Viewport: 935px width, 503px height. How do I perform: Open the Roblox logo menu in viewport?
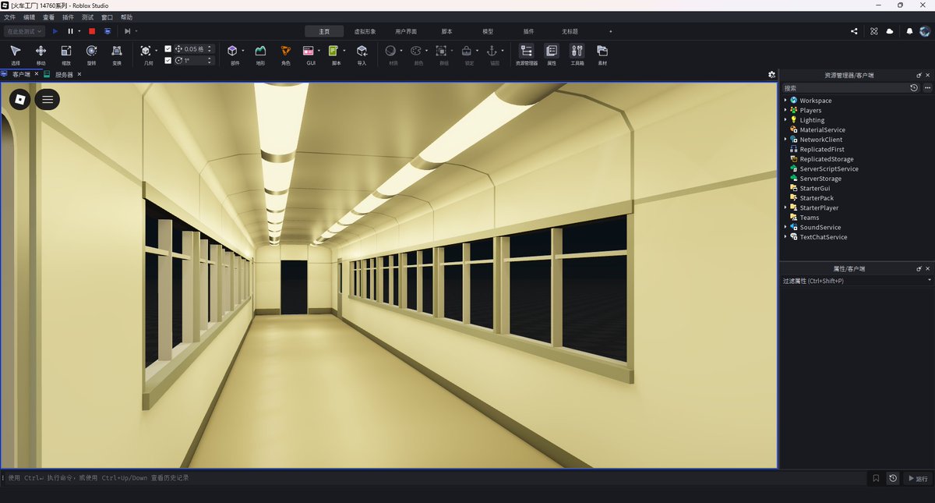tap(20, 99)
